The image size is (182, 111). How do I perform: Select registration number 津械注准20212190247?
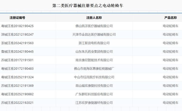(17, 34)
